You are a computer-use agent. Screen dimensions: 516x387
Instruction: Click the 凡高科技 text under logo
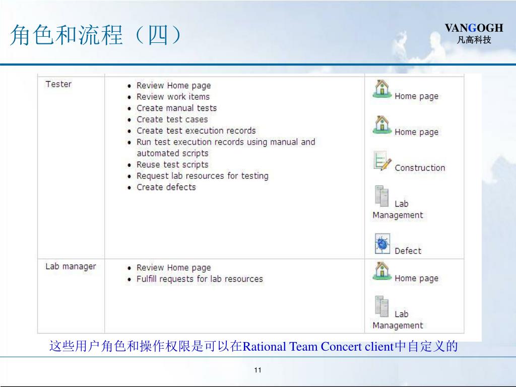tap(474, 40)
